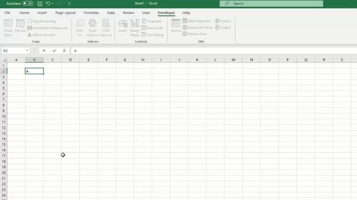
Task: Switch to the Page Layout tab
Action: point(65,13)
